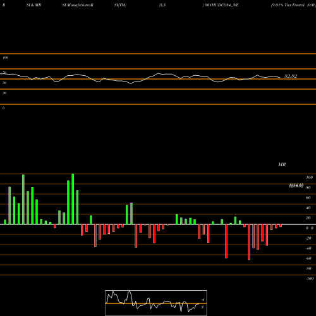Image resolution: width=316 pixels, height=316 pixels.
Task: Click the 'SI(TM)' header label
Action: pos(120,5)
